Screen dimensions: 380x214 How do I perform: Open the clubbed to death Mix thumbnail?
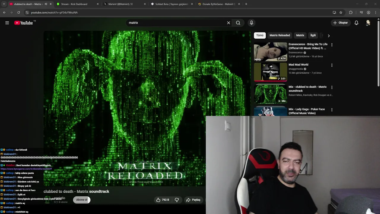pos(270,94)
